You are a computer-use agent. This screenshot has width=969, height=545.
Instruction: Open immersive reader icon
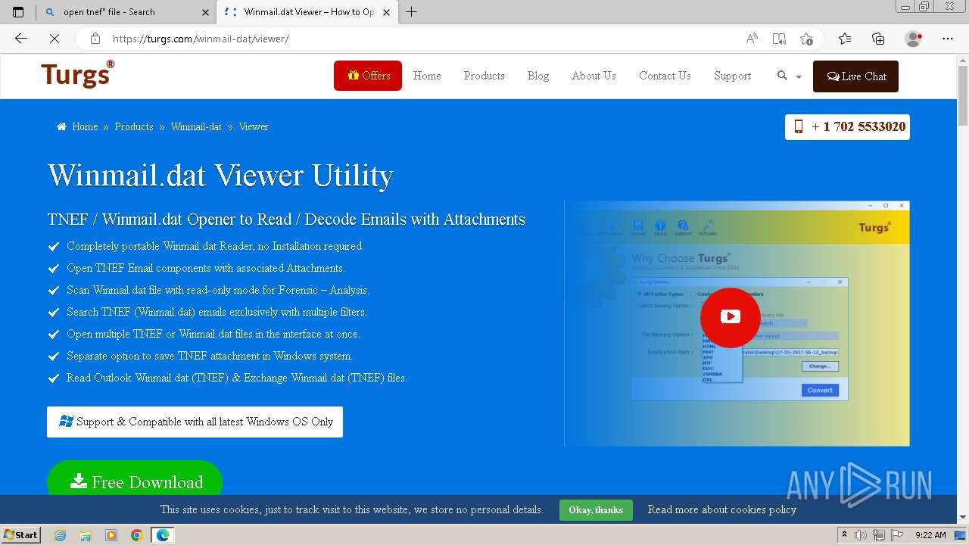(x=779, y=39)
